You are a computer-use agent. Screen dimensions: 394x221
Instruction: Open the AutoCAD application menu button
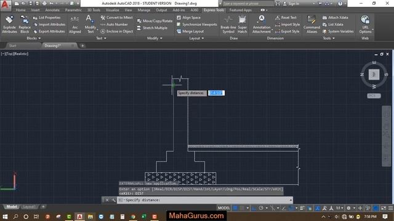pyautogui.click(x=5, y=4)
